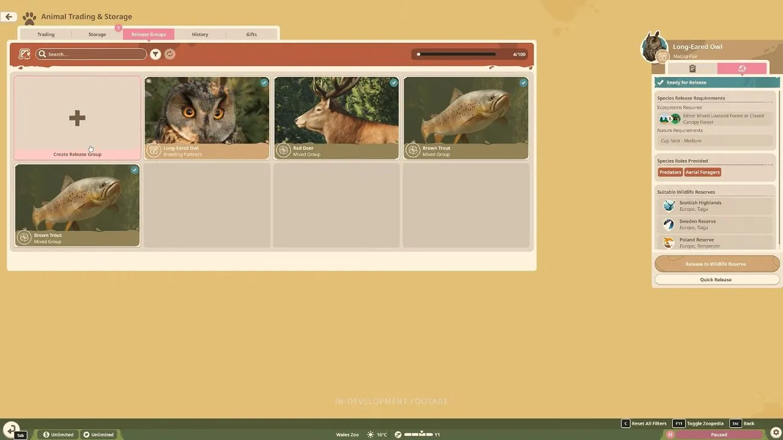
Task: Toggle the checkmark on Red Deer card
Action: click(x=394, y=82)
